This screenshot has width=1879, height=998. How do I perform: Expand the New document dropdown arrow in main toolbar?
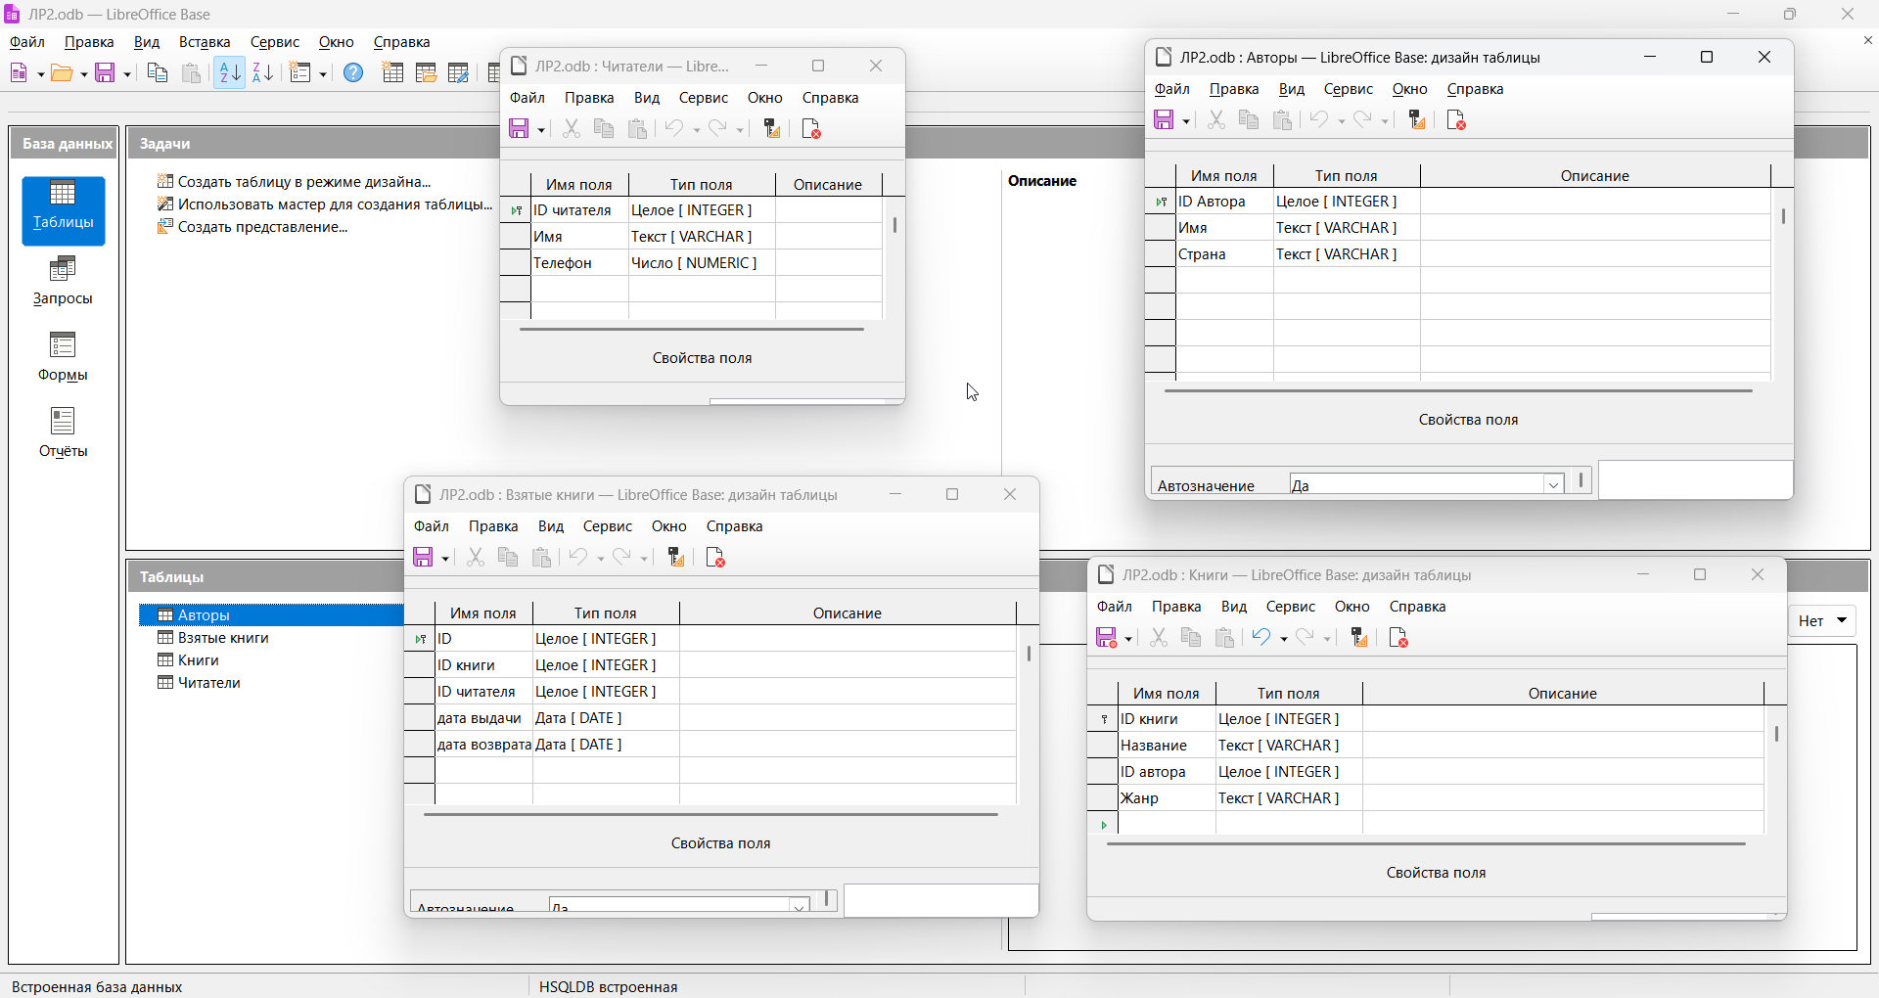[x=40, y=74]
